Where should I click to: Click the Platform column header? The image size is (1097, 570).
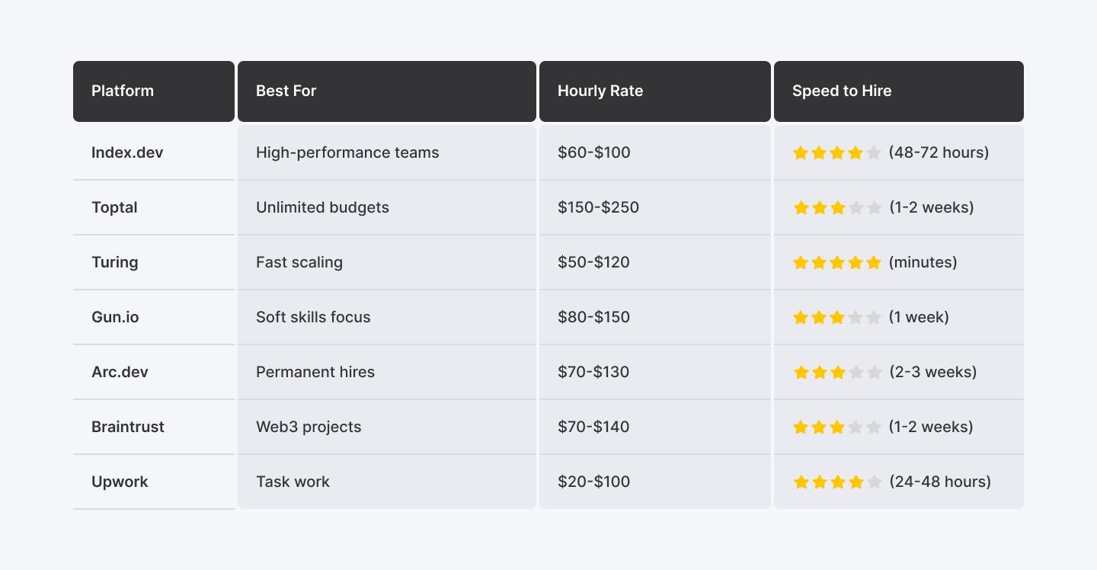click(x=123, y=91)
